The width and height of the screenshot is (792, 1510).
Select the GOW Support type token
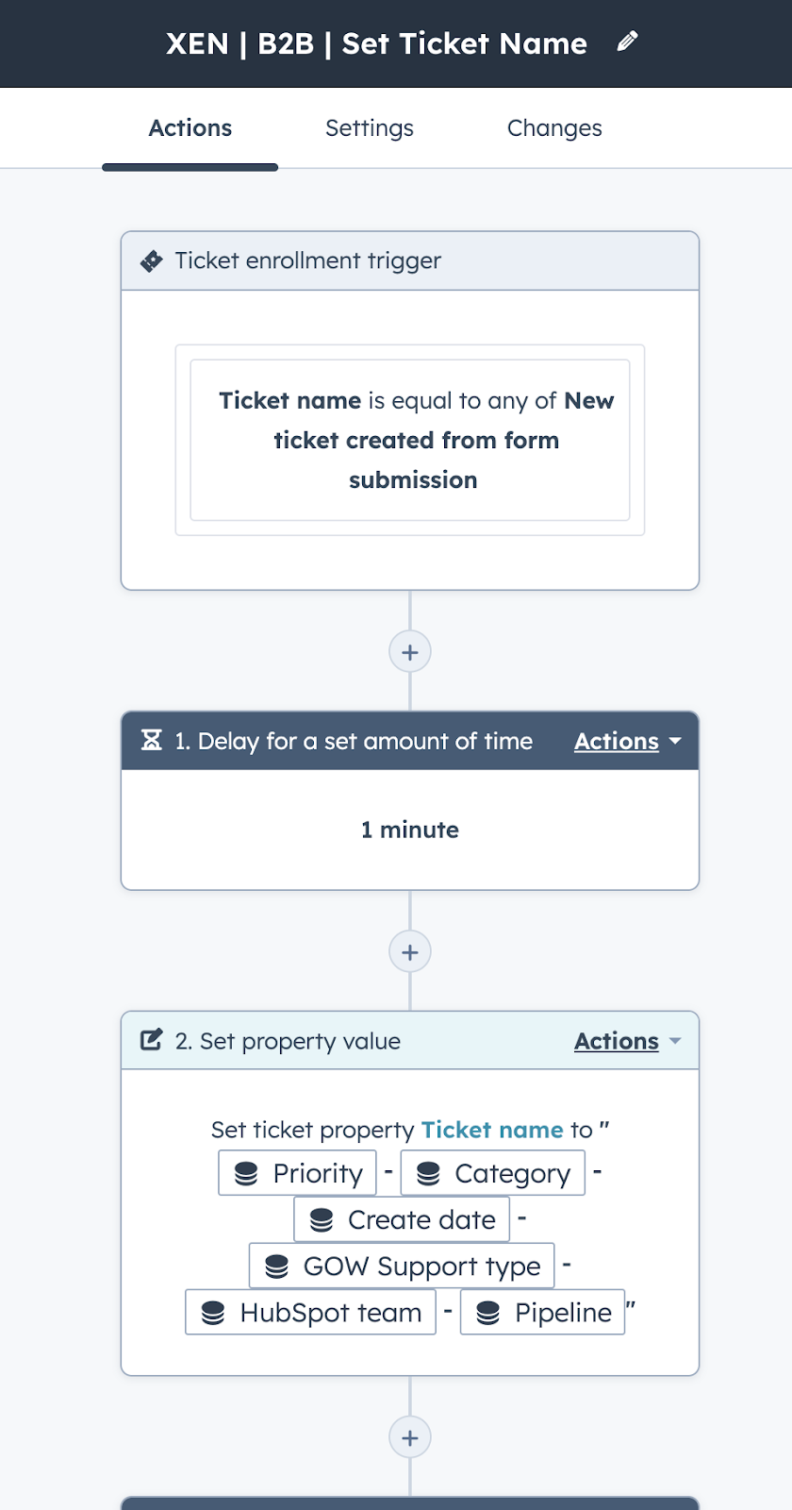403,1266
